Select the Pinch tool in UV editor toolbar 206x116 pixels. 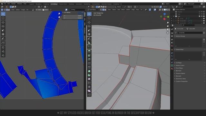(x=3, y=55)
